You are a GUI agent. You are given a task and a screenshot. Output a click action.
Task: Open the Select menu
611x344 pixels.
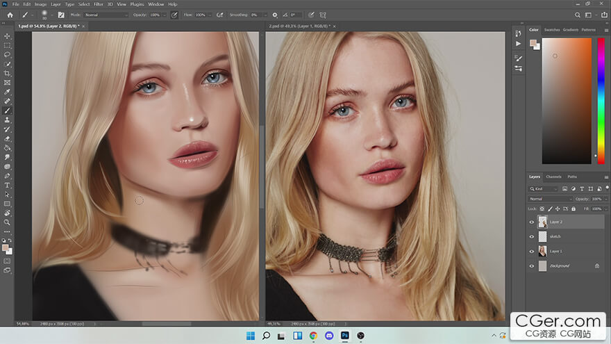tap(84, 4)
